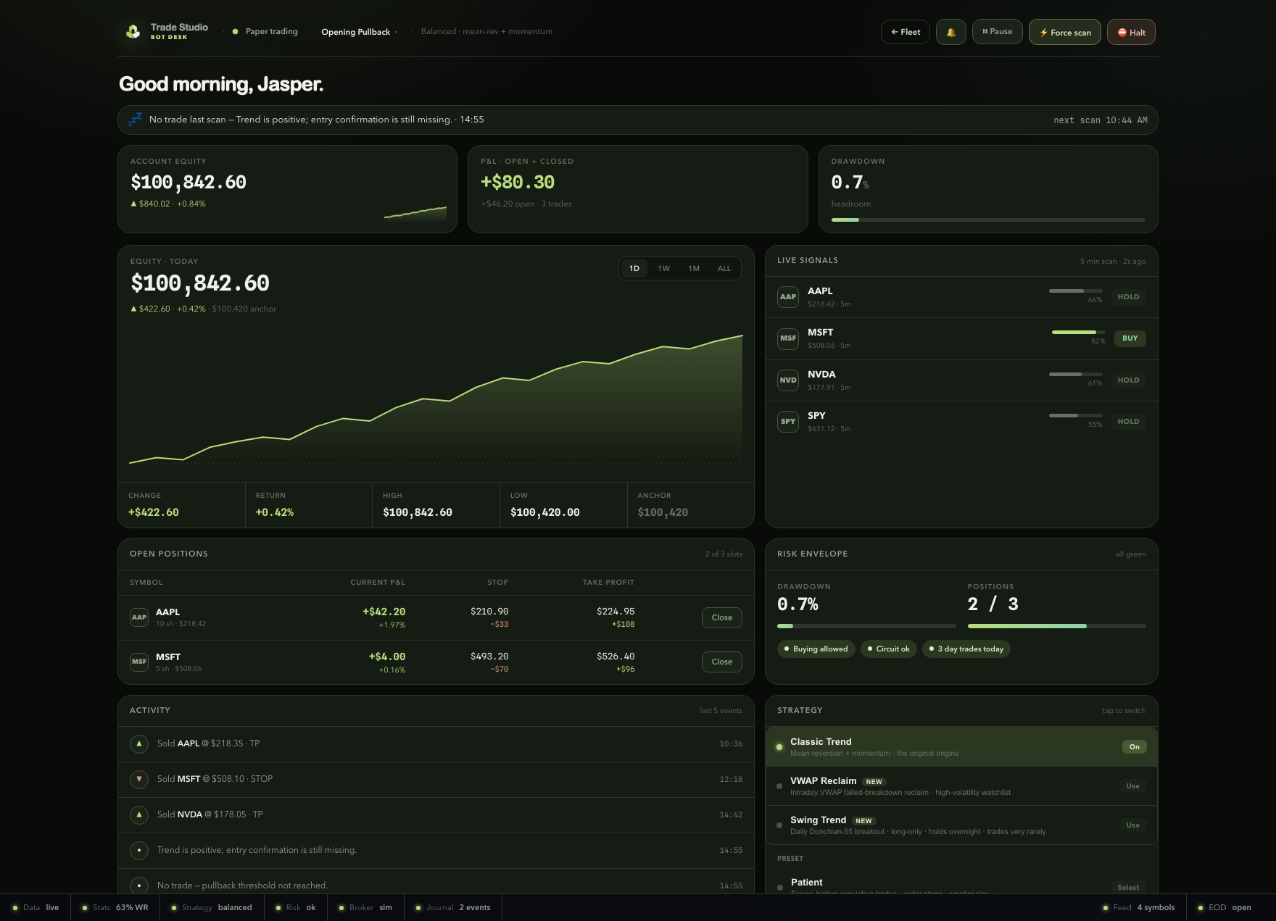The width and height of the screenshot is (1276, 921).
Task: Click the AAP badge in Live Signals
Action: click(x=788, y=297)
